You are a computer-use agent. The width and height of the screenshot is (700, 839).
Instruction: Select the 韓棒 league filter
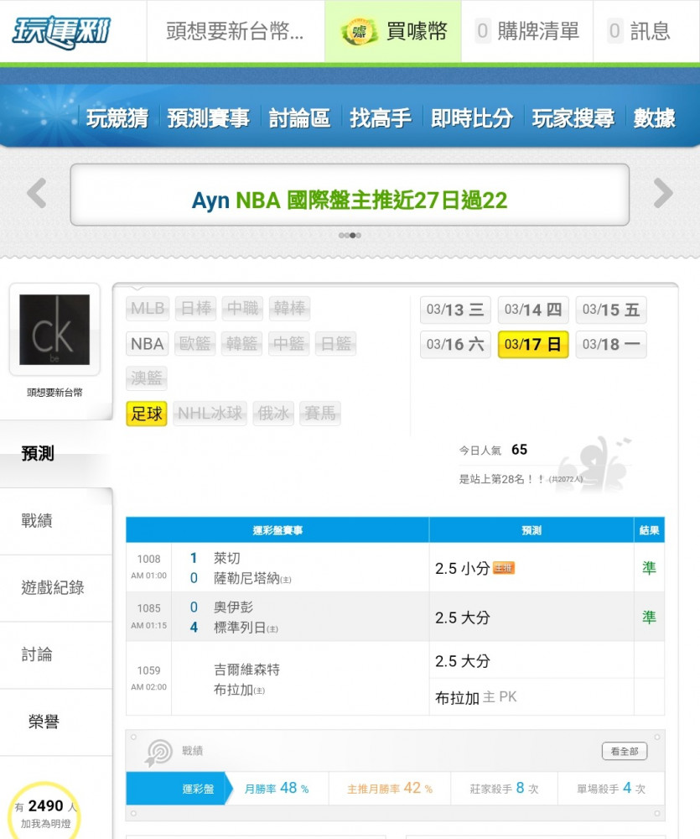289,308
